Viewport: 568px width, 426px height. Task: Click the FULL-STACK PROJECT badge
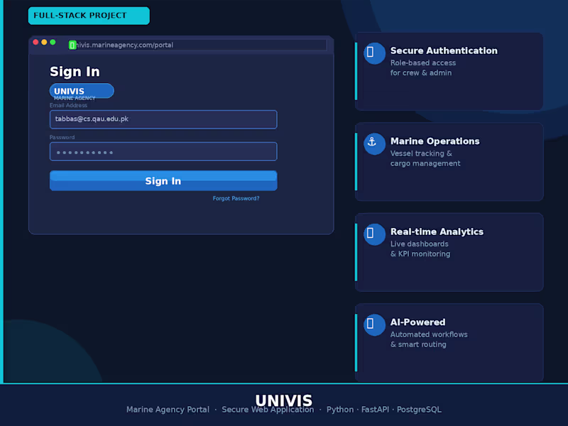89,16
